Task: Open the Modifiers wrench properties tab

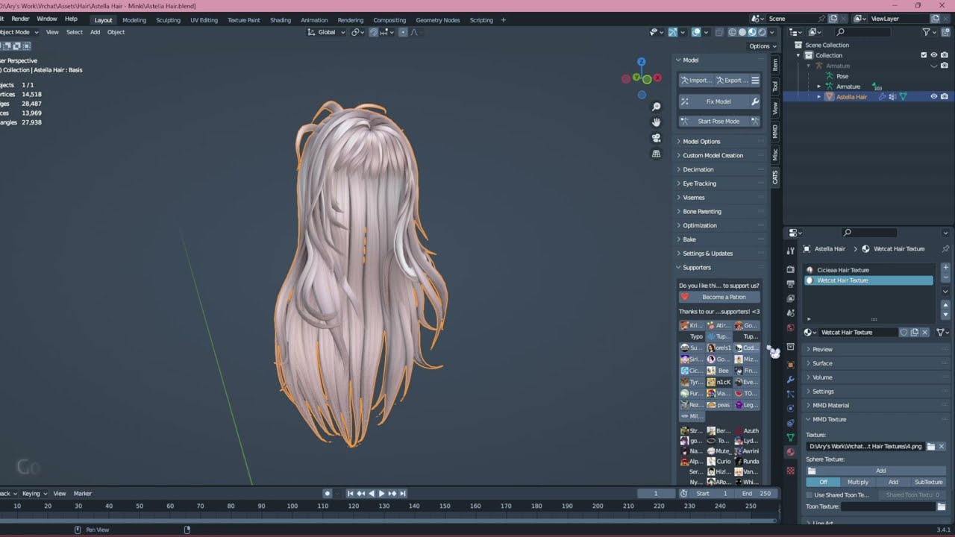Action: [x=791, y=380]
